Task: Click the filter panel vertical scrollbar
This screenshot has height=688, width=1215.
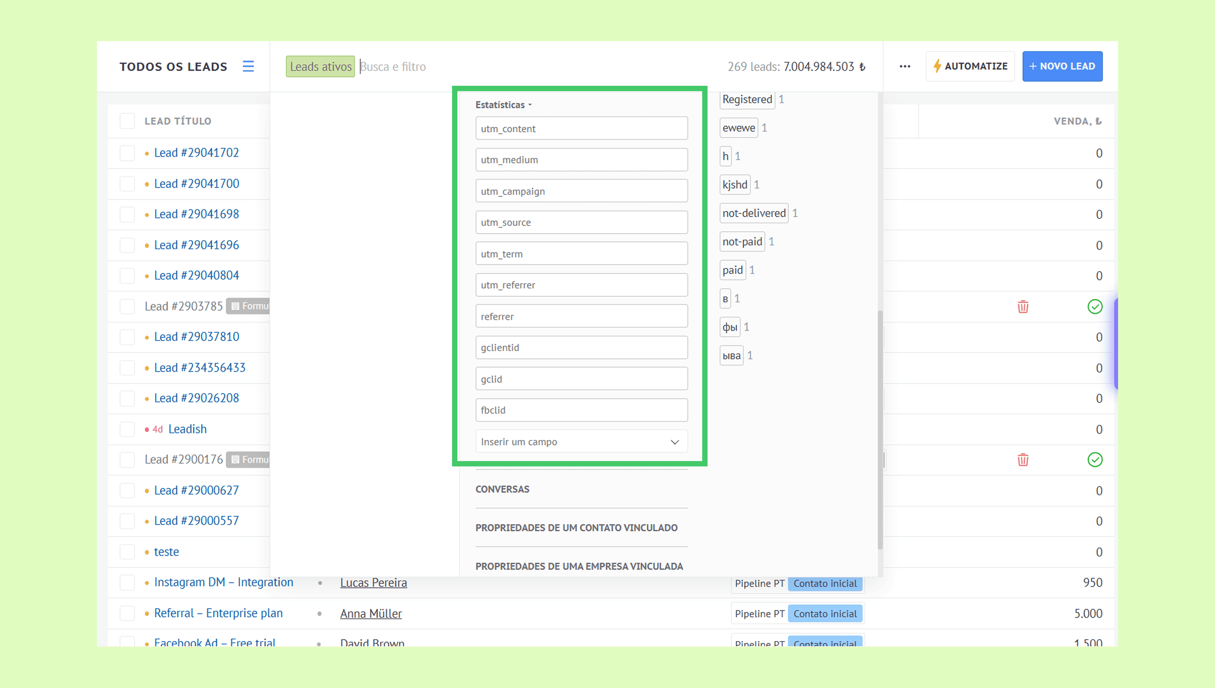Action: point(880,430)
